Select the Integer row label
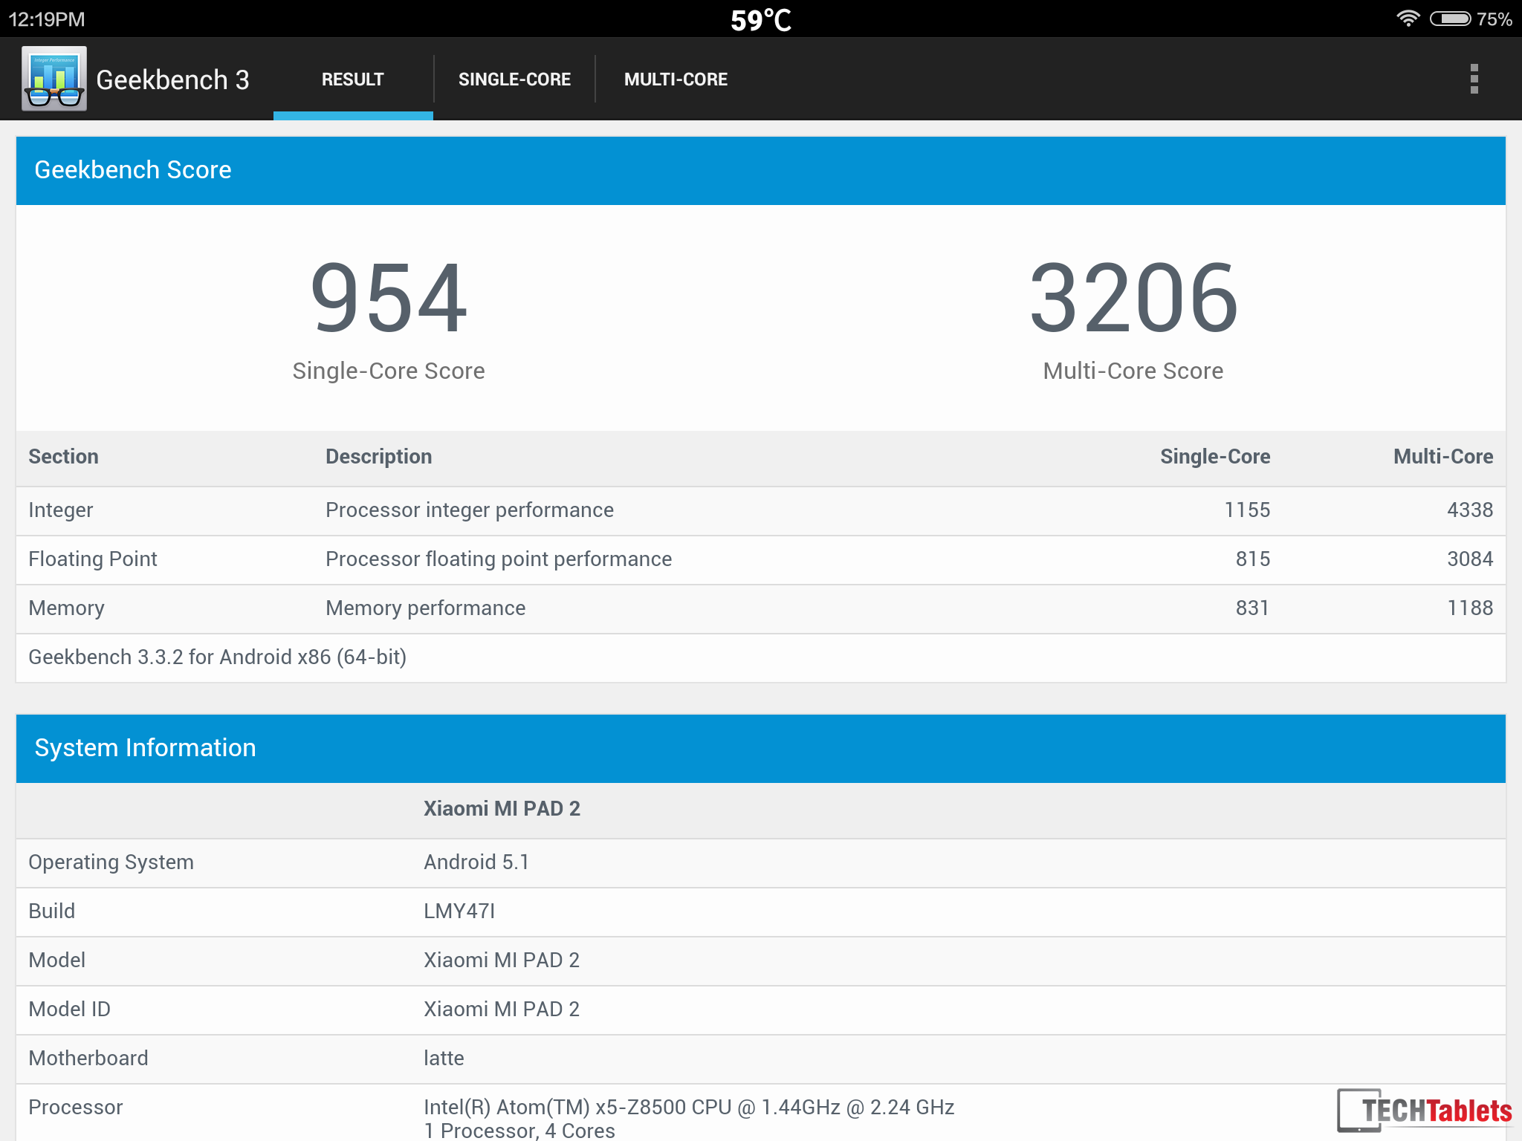1522x1141 pixels. 61,510
